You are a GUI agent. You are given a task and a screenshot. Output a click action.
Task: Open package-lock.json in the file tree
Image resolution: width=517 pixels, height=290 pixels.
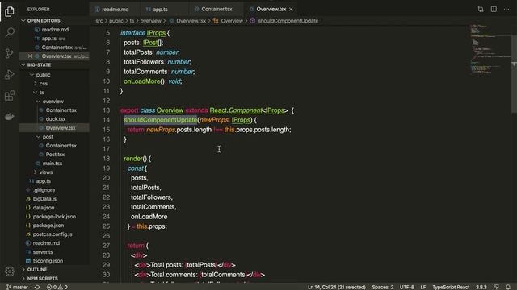54,217
